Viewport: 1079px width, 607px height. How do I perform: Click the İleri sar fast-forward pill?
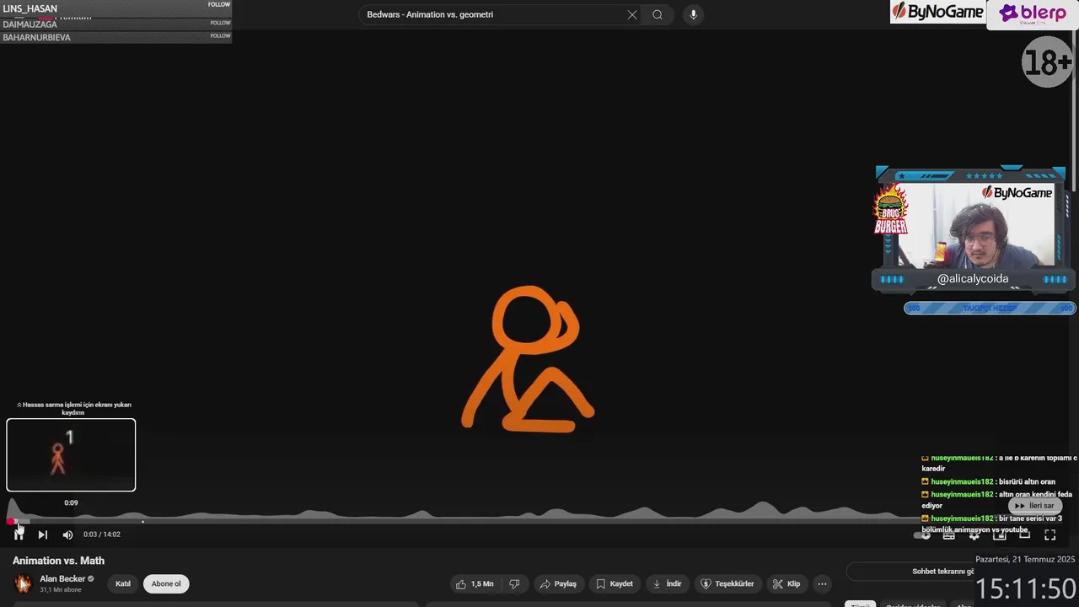click(1034, 506)
